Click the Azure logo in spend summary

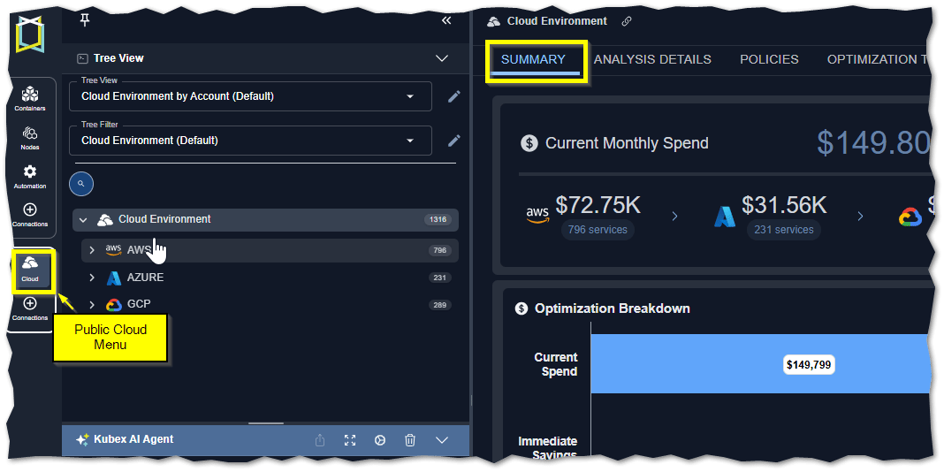(725, 217)
